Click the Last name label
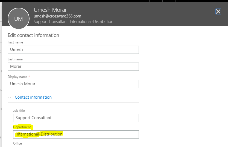The width and height of the screenshot is (228, 147). pyautogui.click(x=15, y=59)
